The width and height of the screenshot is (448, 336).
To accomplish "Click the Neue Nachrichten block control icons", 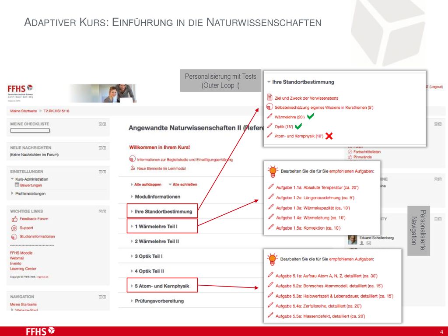I will (x=102, y=148).
